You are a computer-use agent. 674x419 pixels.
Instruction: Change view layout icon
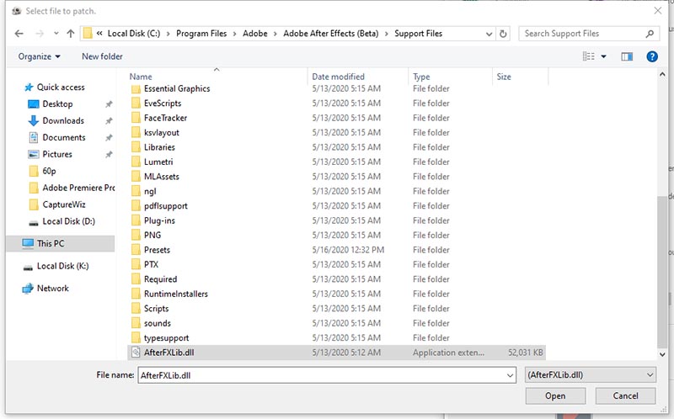588,56
